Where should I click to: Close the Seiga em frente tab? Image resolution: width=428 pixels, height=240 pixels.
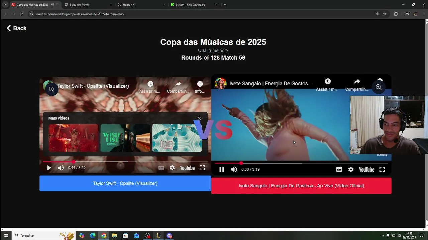point(111,5)
